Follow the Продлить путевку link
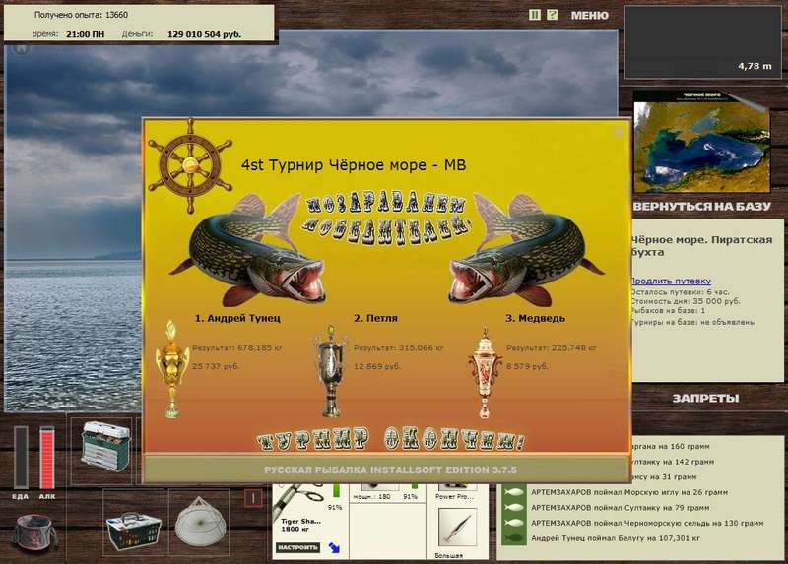 [671, 282]
